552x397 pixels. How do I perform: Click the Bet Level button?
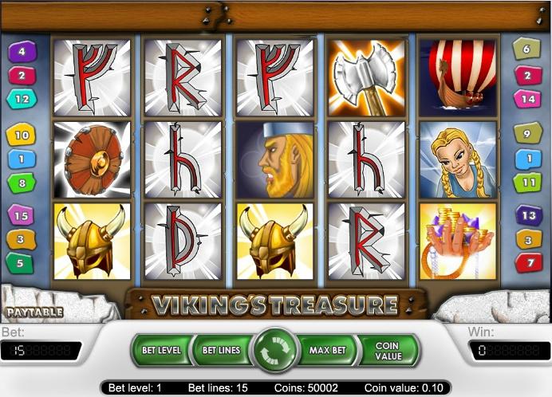[x=161, y=351]
